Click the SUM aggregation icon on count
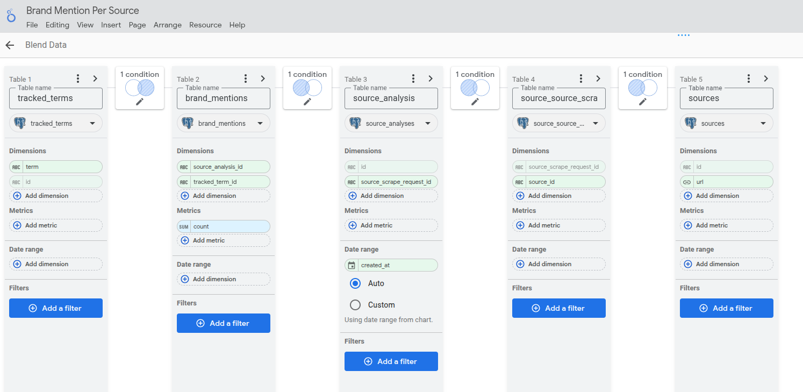This screenshot has height=392, width=803. point(184,226)
